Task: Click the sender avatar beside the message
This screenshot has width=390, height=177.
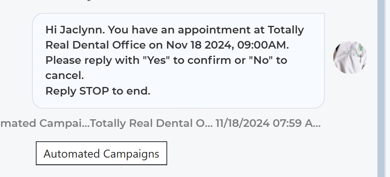Action: [x=350, y=57]
